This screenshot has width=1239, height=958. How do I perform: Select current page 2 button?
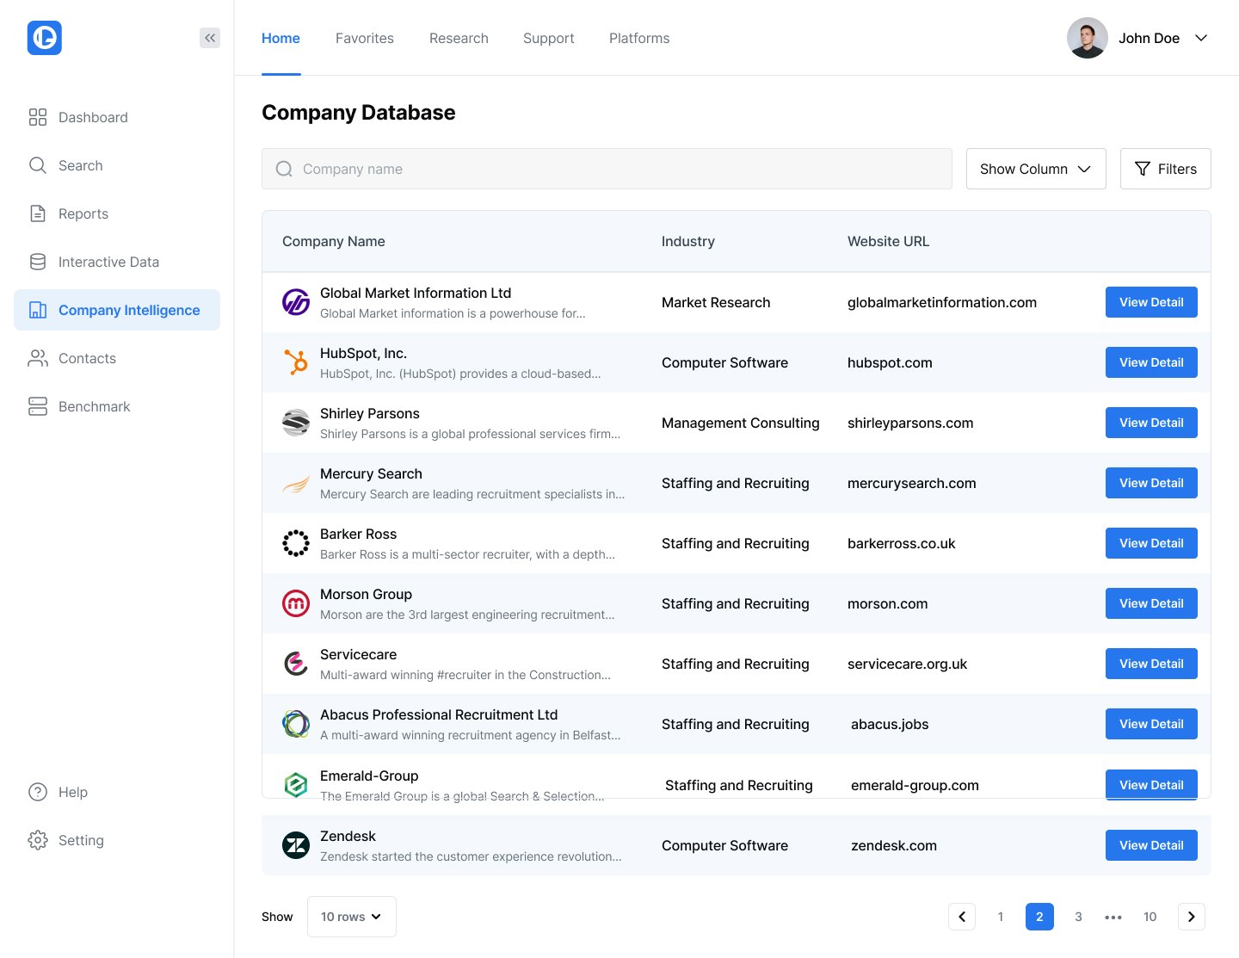pyautogui.click(x=1039, y=917)
